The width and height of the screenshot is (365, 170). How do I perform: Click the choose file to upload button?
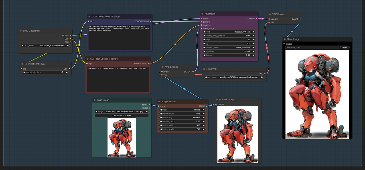click(122, 115)
